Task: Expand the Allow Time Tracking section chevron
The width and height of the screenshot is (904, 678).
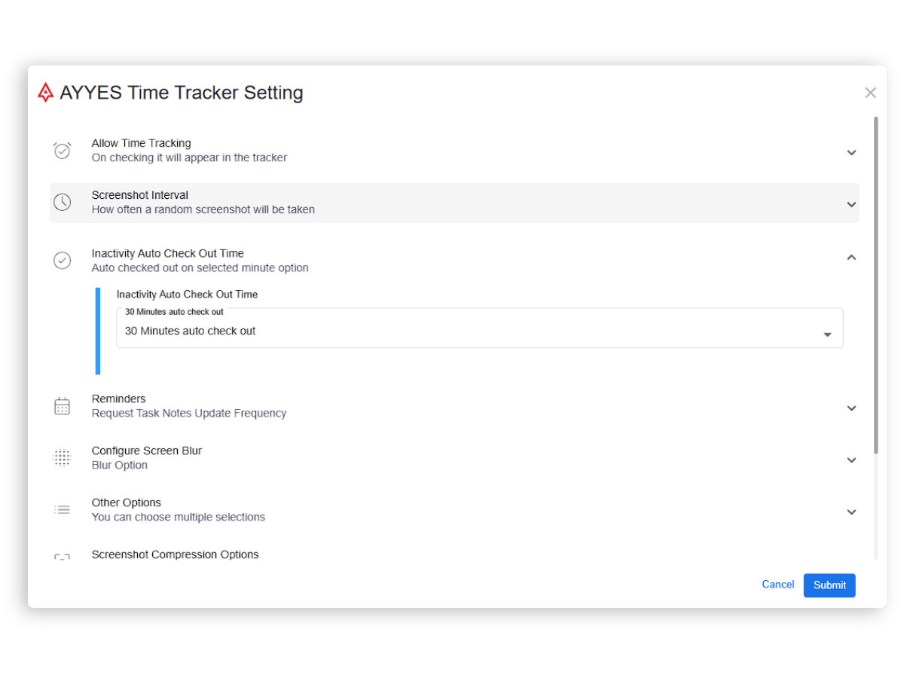Action: [851, 152]
